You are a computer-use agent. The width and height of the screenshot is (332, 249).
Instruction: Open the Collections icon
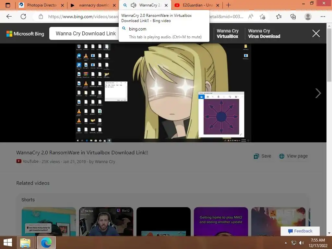(x=293, y=17)
